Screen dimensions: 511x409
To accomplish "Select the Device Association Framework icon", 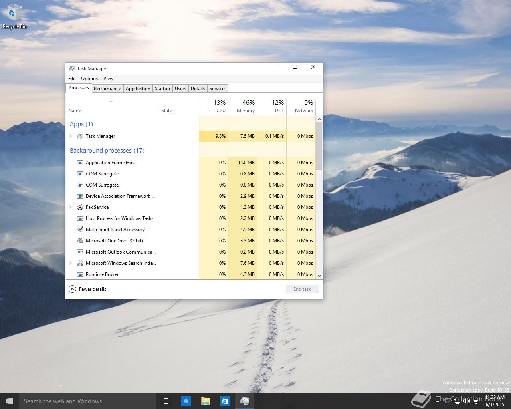I will pyautogui.click(x=80, y=196).
